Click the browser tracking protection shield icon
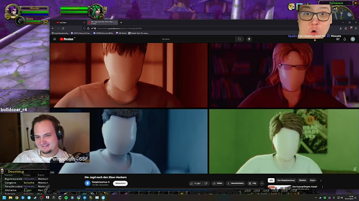359x201 pixels. 84,28
